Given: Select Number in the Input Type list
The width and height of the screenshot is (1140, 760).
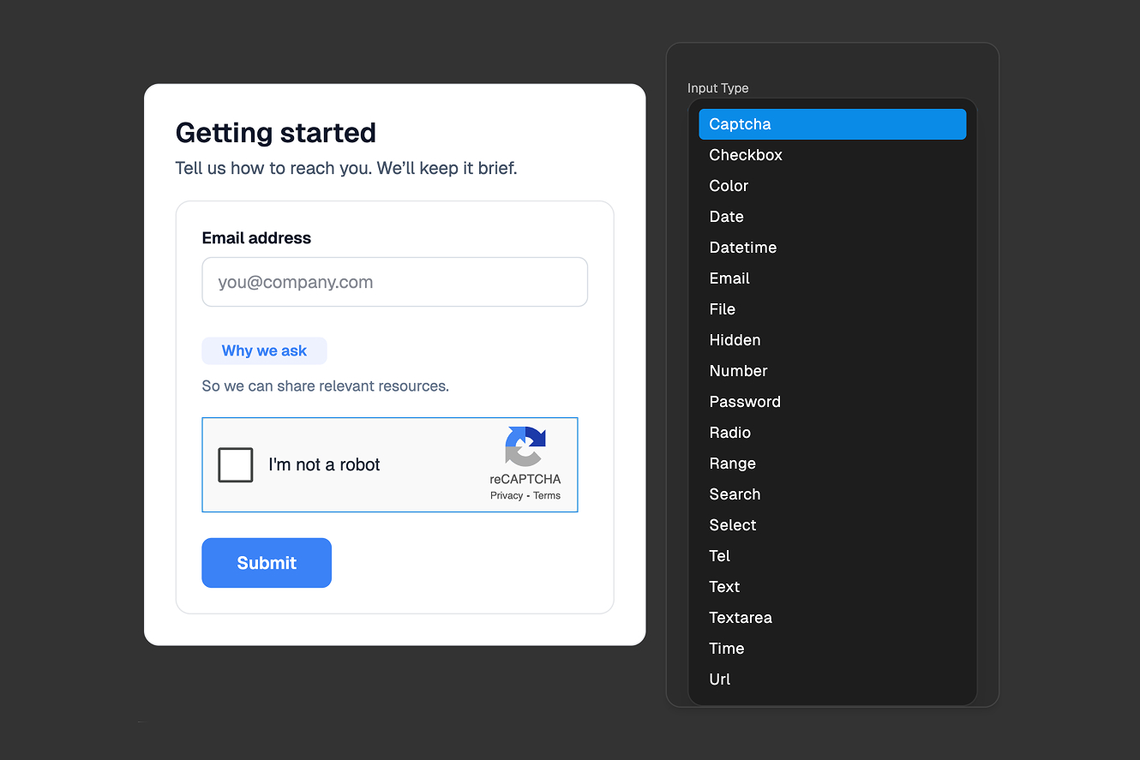Looking at the screenshot, I should pos(832,371).
